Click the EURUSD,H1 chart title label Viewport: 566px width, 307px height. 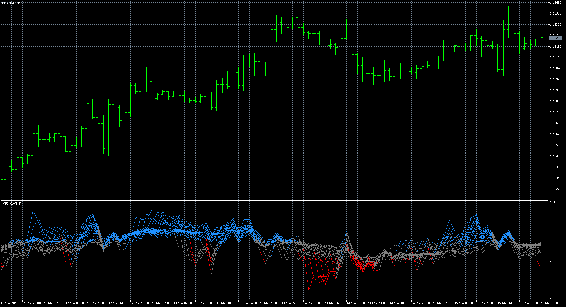click(11, 3)
